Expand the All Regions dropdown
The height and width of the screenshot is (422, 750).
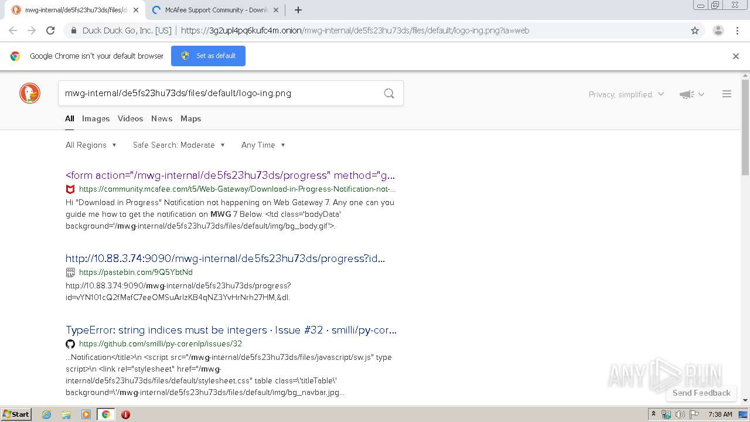(91, 145)
